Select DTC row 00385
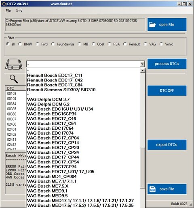Screen dimensions: 194x208 (x=12, y=109)
